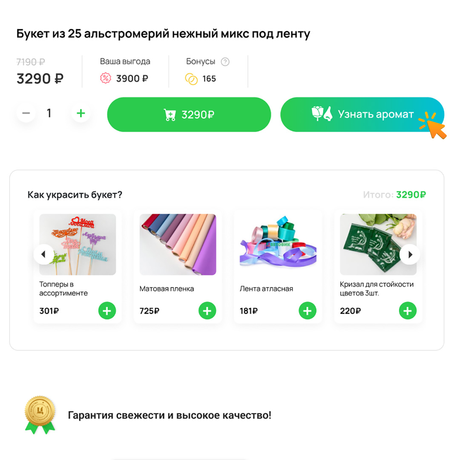Open the toppers product thumbnail

coord(78,244)
